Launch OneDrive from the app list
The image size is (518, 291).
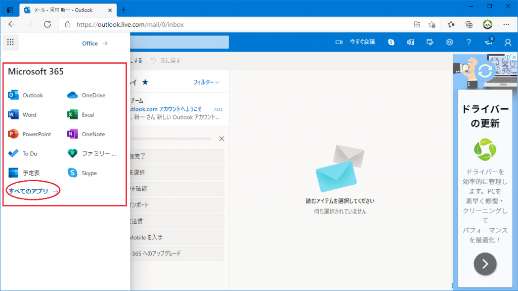pos(86,95)
